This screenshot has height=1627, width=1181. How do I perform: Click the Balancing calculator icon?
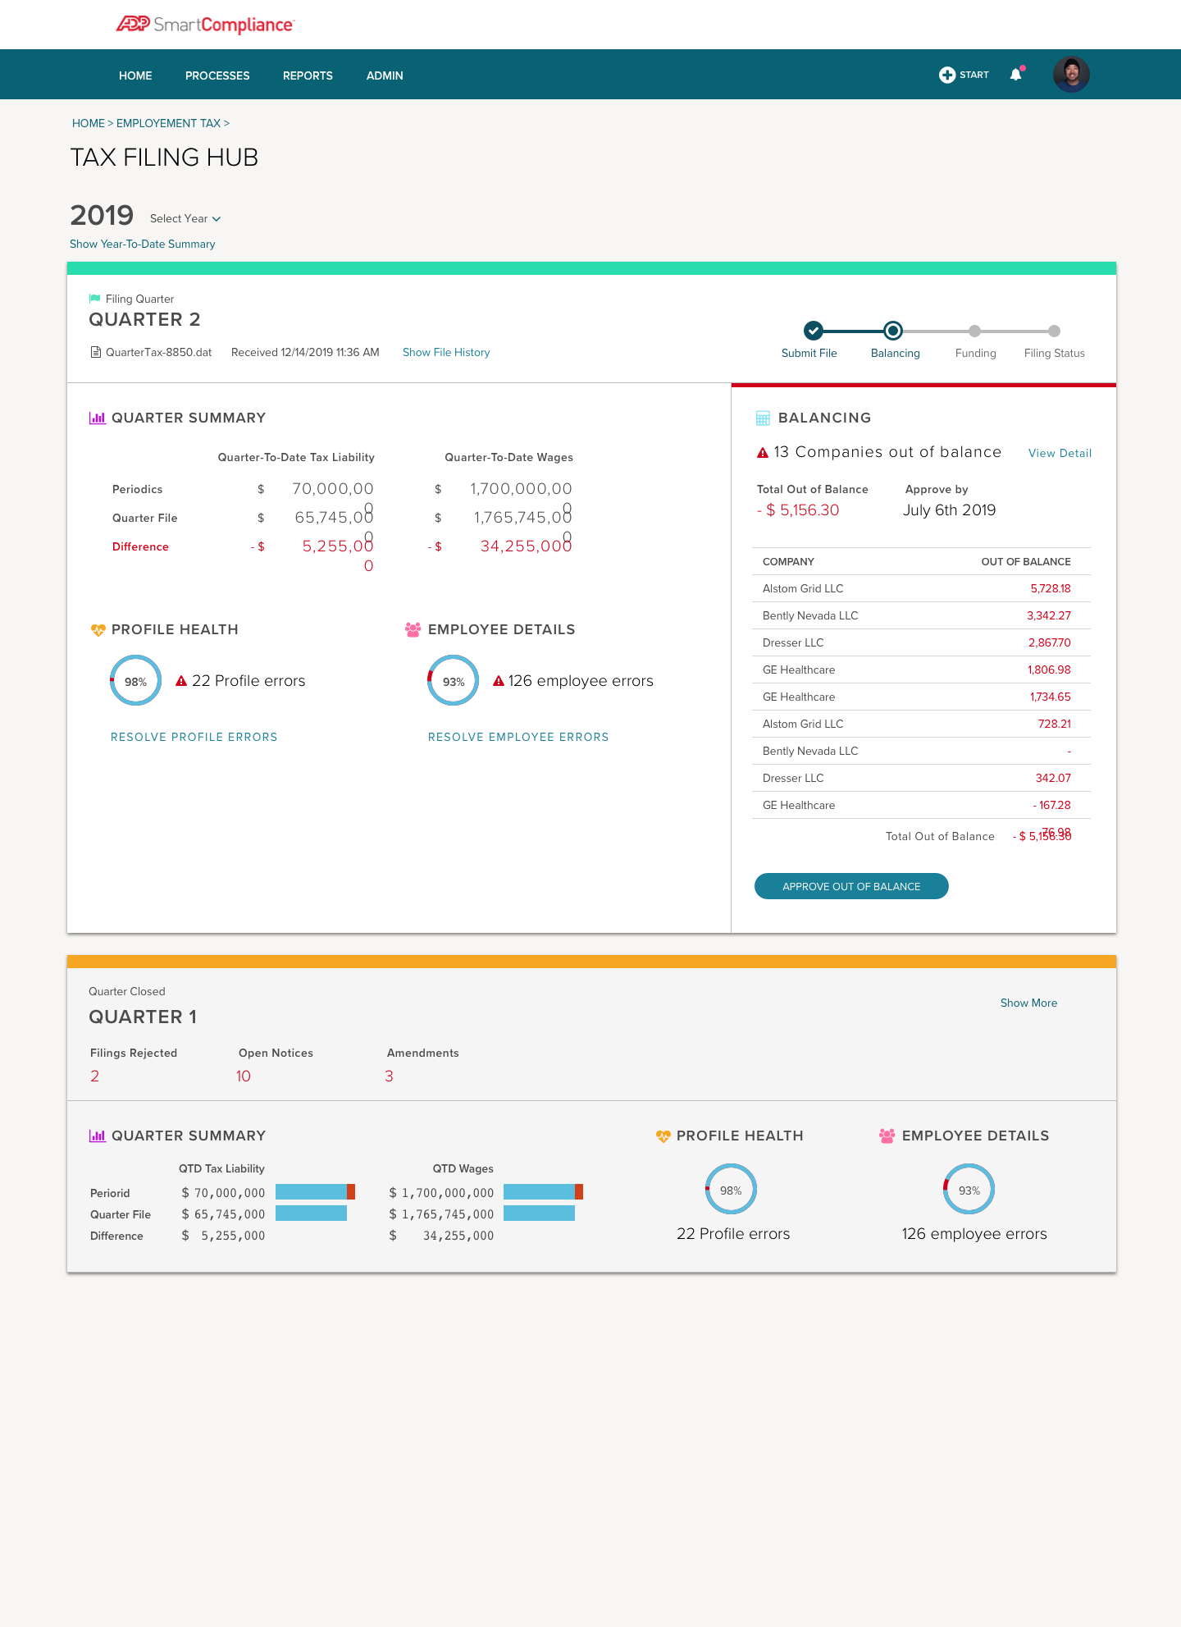(763, 418)
